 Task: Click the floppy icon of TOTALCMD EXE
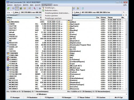pos(8,68)
